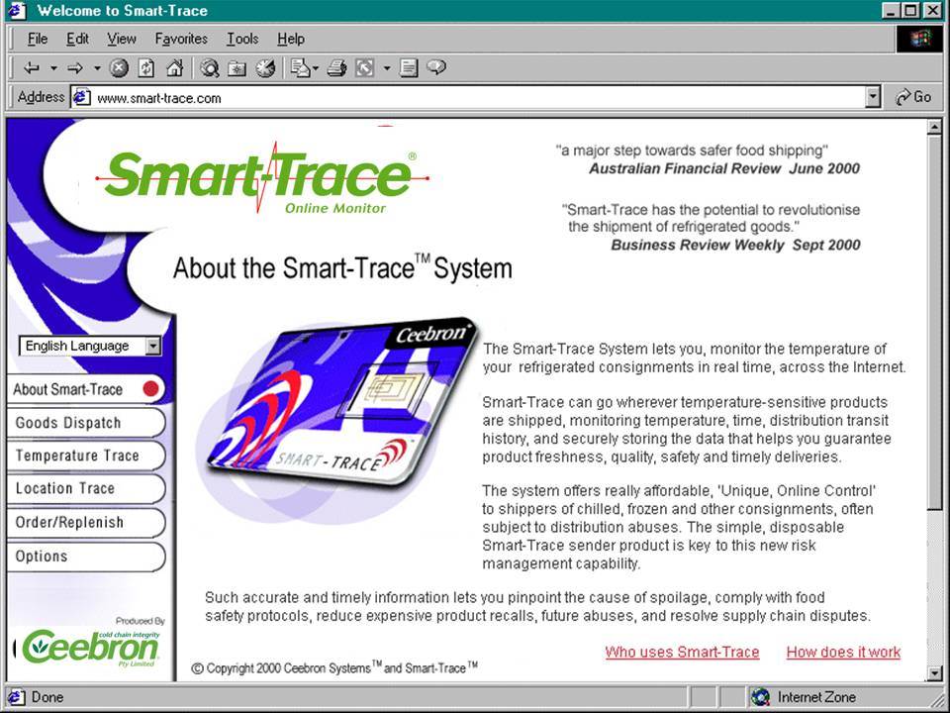This screenshot has height=713, width=950.
Task: Open the Search pane from the toolbar
Action: point(210,68)
